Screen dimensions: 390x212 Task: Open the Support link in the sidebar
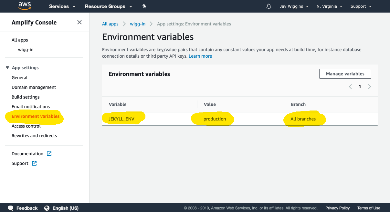(x=20, y=163)
